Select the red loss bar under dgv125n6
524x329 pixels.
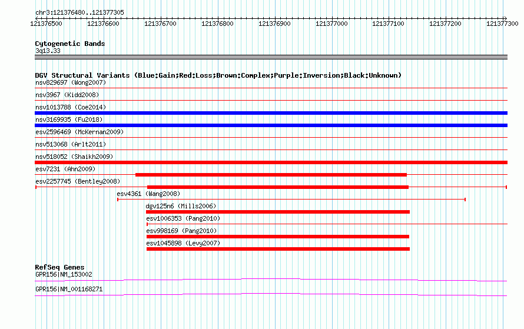[x=278, y=212]
